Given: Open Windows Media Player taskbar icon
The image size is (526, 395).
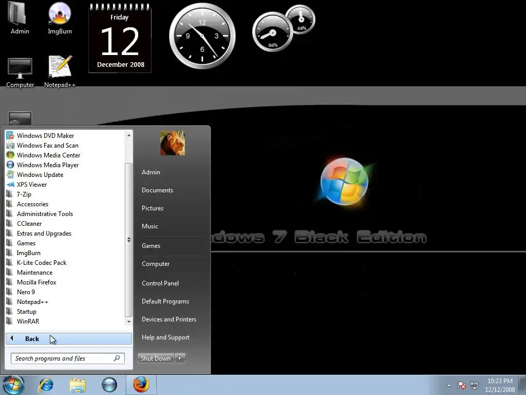Looking at the screenshot, I should 109,385.
